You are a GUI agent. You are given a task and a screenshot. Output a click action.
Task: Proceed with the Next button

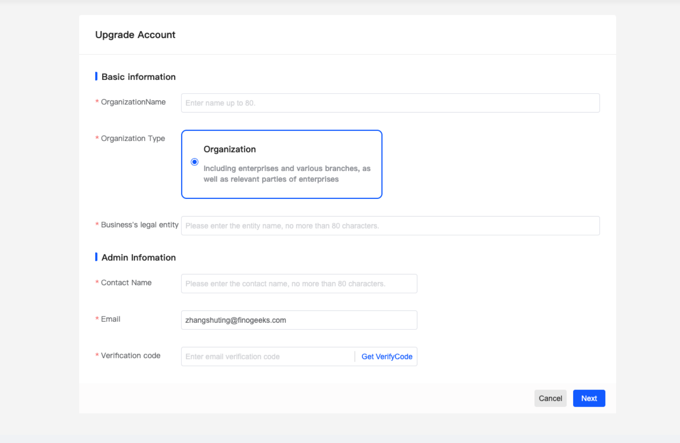589,398
